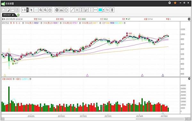The height and width of the screenshot is (121, 192).
Task: Click the horizontal scrollbar thumb
Action: (x=160, y=119)
